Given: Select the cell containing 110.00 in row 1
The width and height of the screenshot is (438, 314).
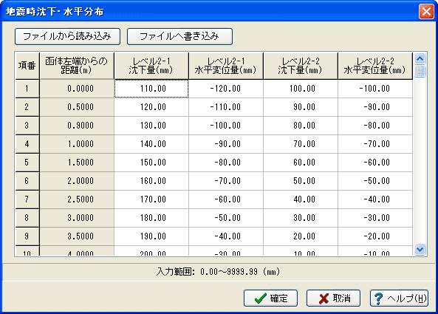Looking at the screenshot, I should point(151,89).
